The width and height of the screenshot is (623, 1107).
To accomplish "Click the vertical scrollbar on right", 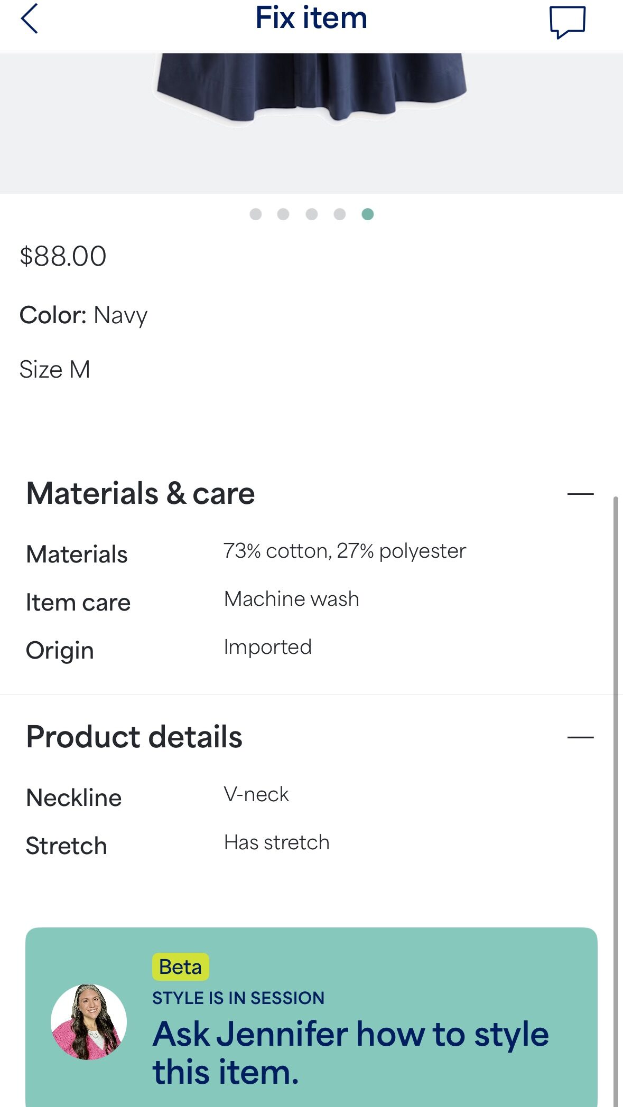I will (x=616, y=792).
